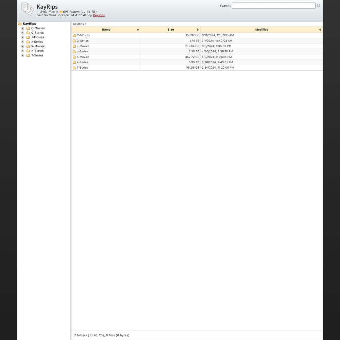
Task: Click the J-Series folder icon in tree
Action: pos(28,42)
